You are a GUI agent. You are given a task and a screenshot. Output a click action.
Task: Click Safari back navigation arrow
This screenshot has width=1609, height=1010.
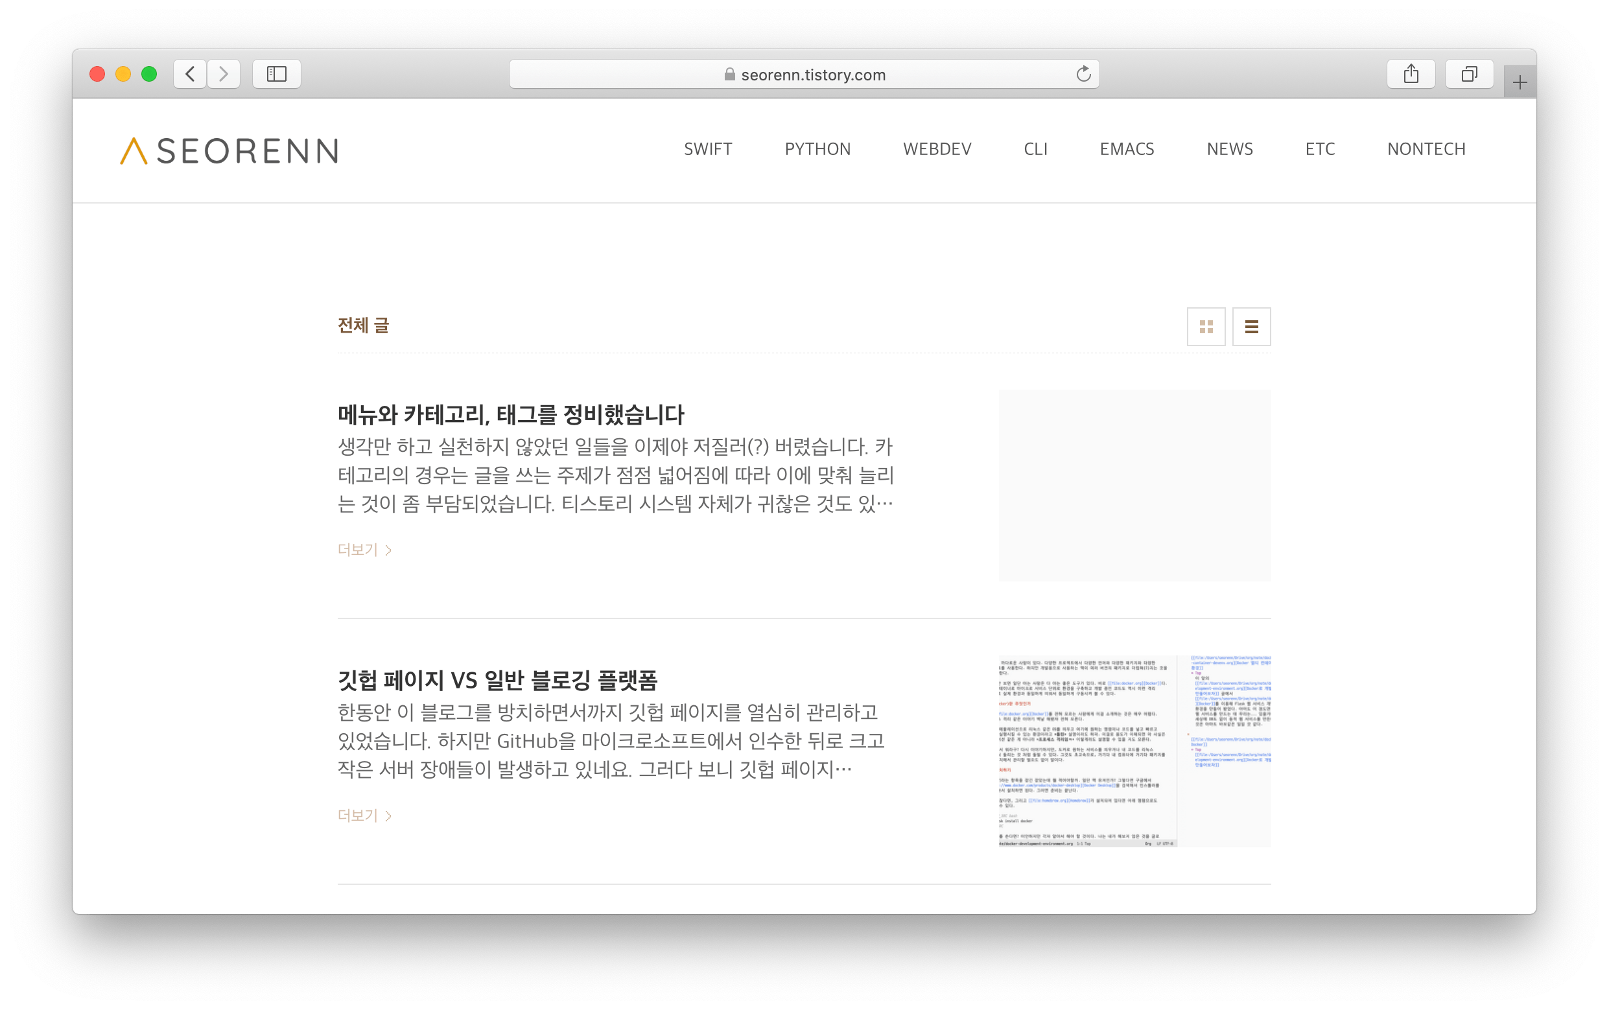click(190, 73)
